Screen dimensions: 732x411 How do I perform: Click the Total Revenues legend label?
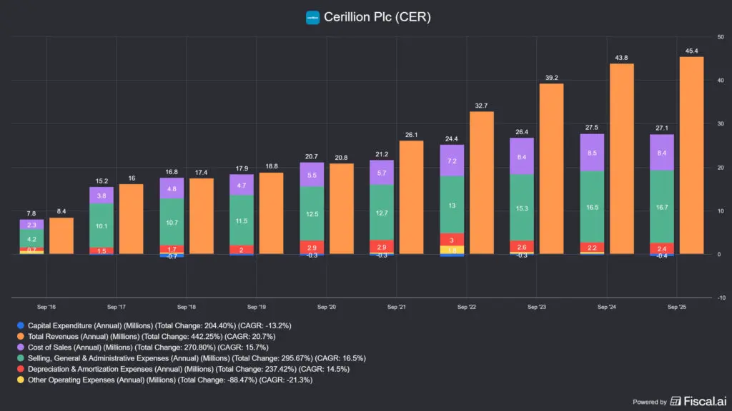[152, 337]
